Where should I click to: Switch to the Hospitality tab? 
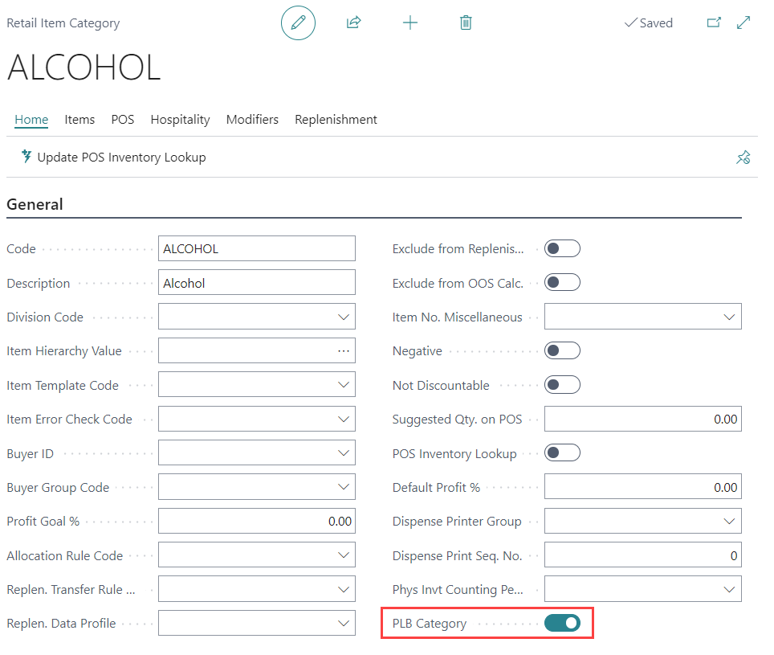click(x=180, y=120)
